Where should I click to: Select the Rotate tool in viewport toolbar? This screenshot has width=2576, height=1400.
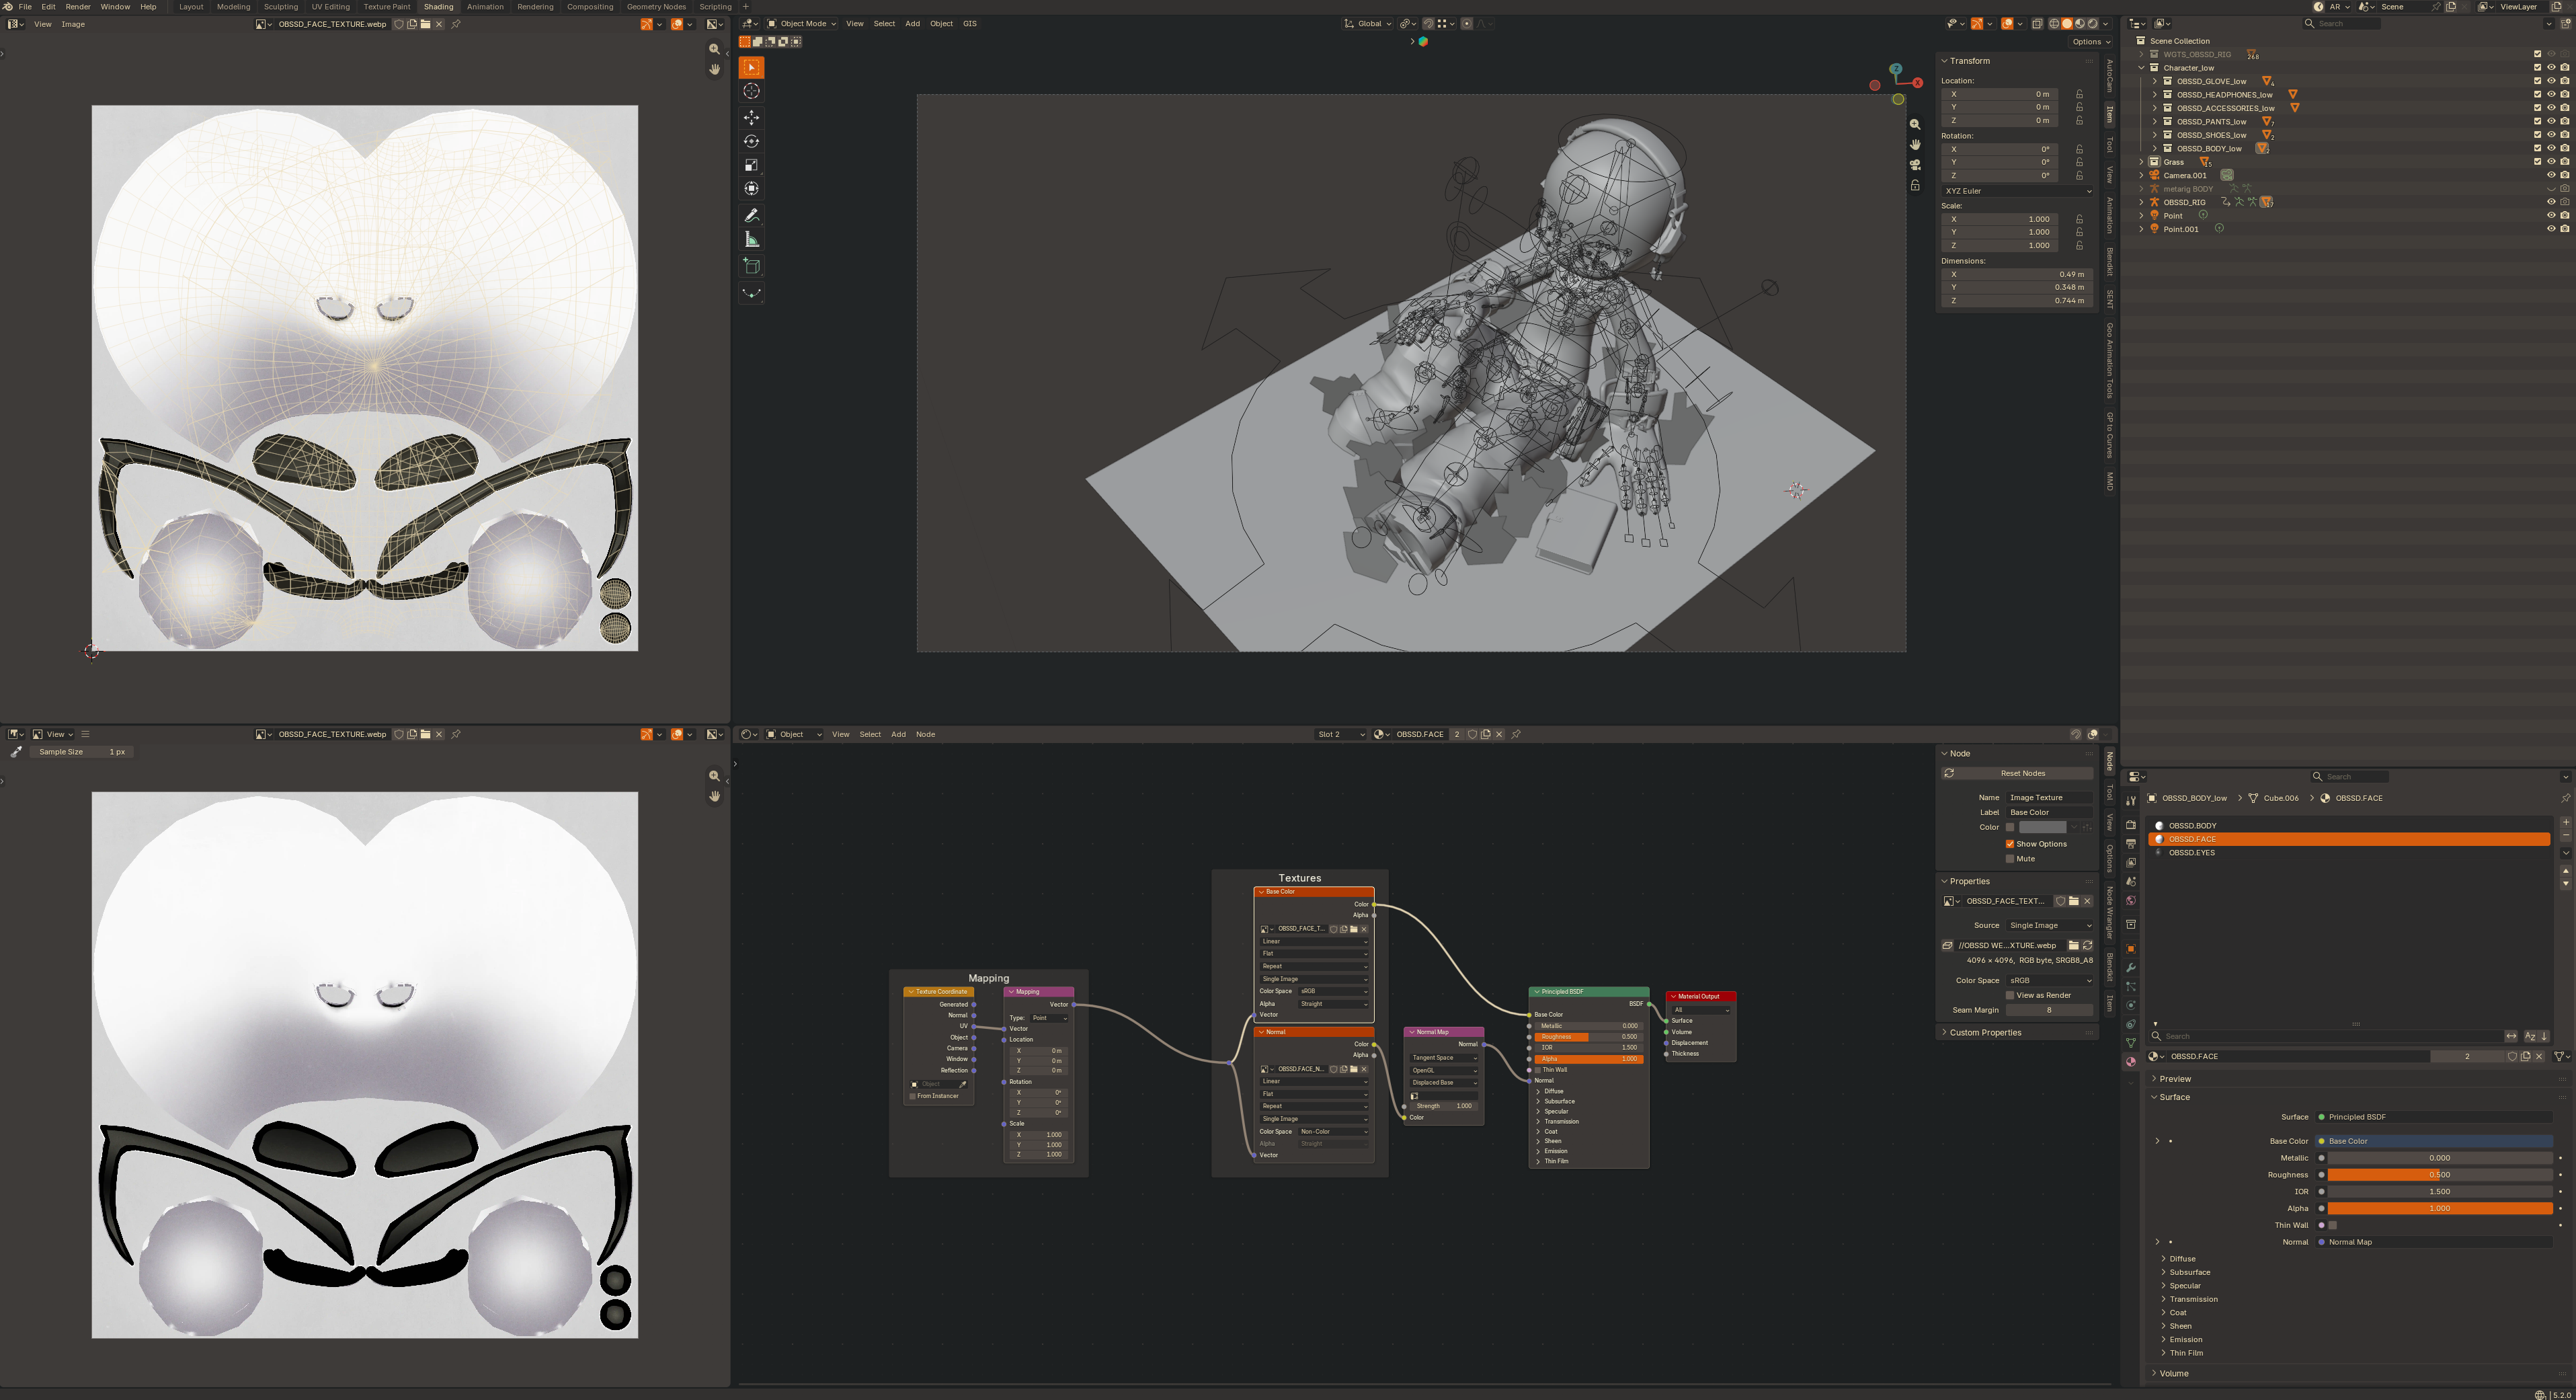tap(751, 141)
